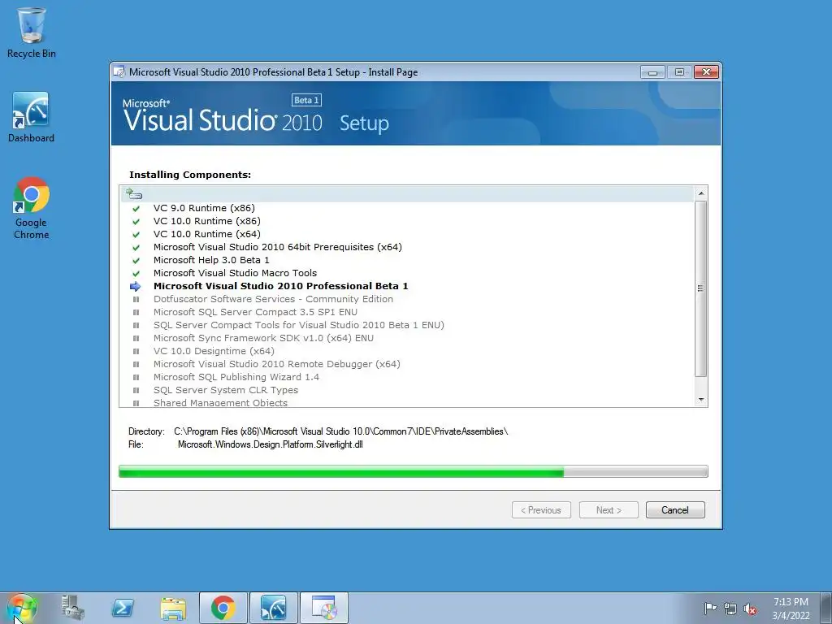Click the green checkmark beside VC 9.0 Runtime
The image size is (832, 624).
point(136,209)
